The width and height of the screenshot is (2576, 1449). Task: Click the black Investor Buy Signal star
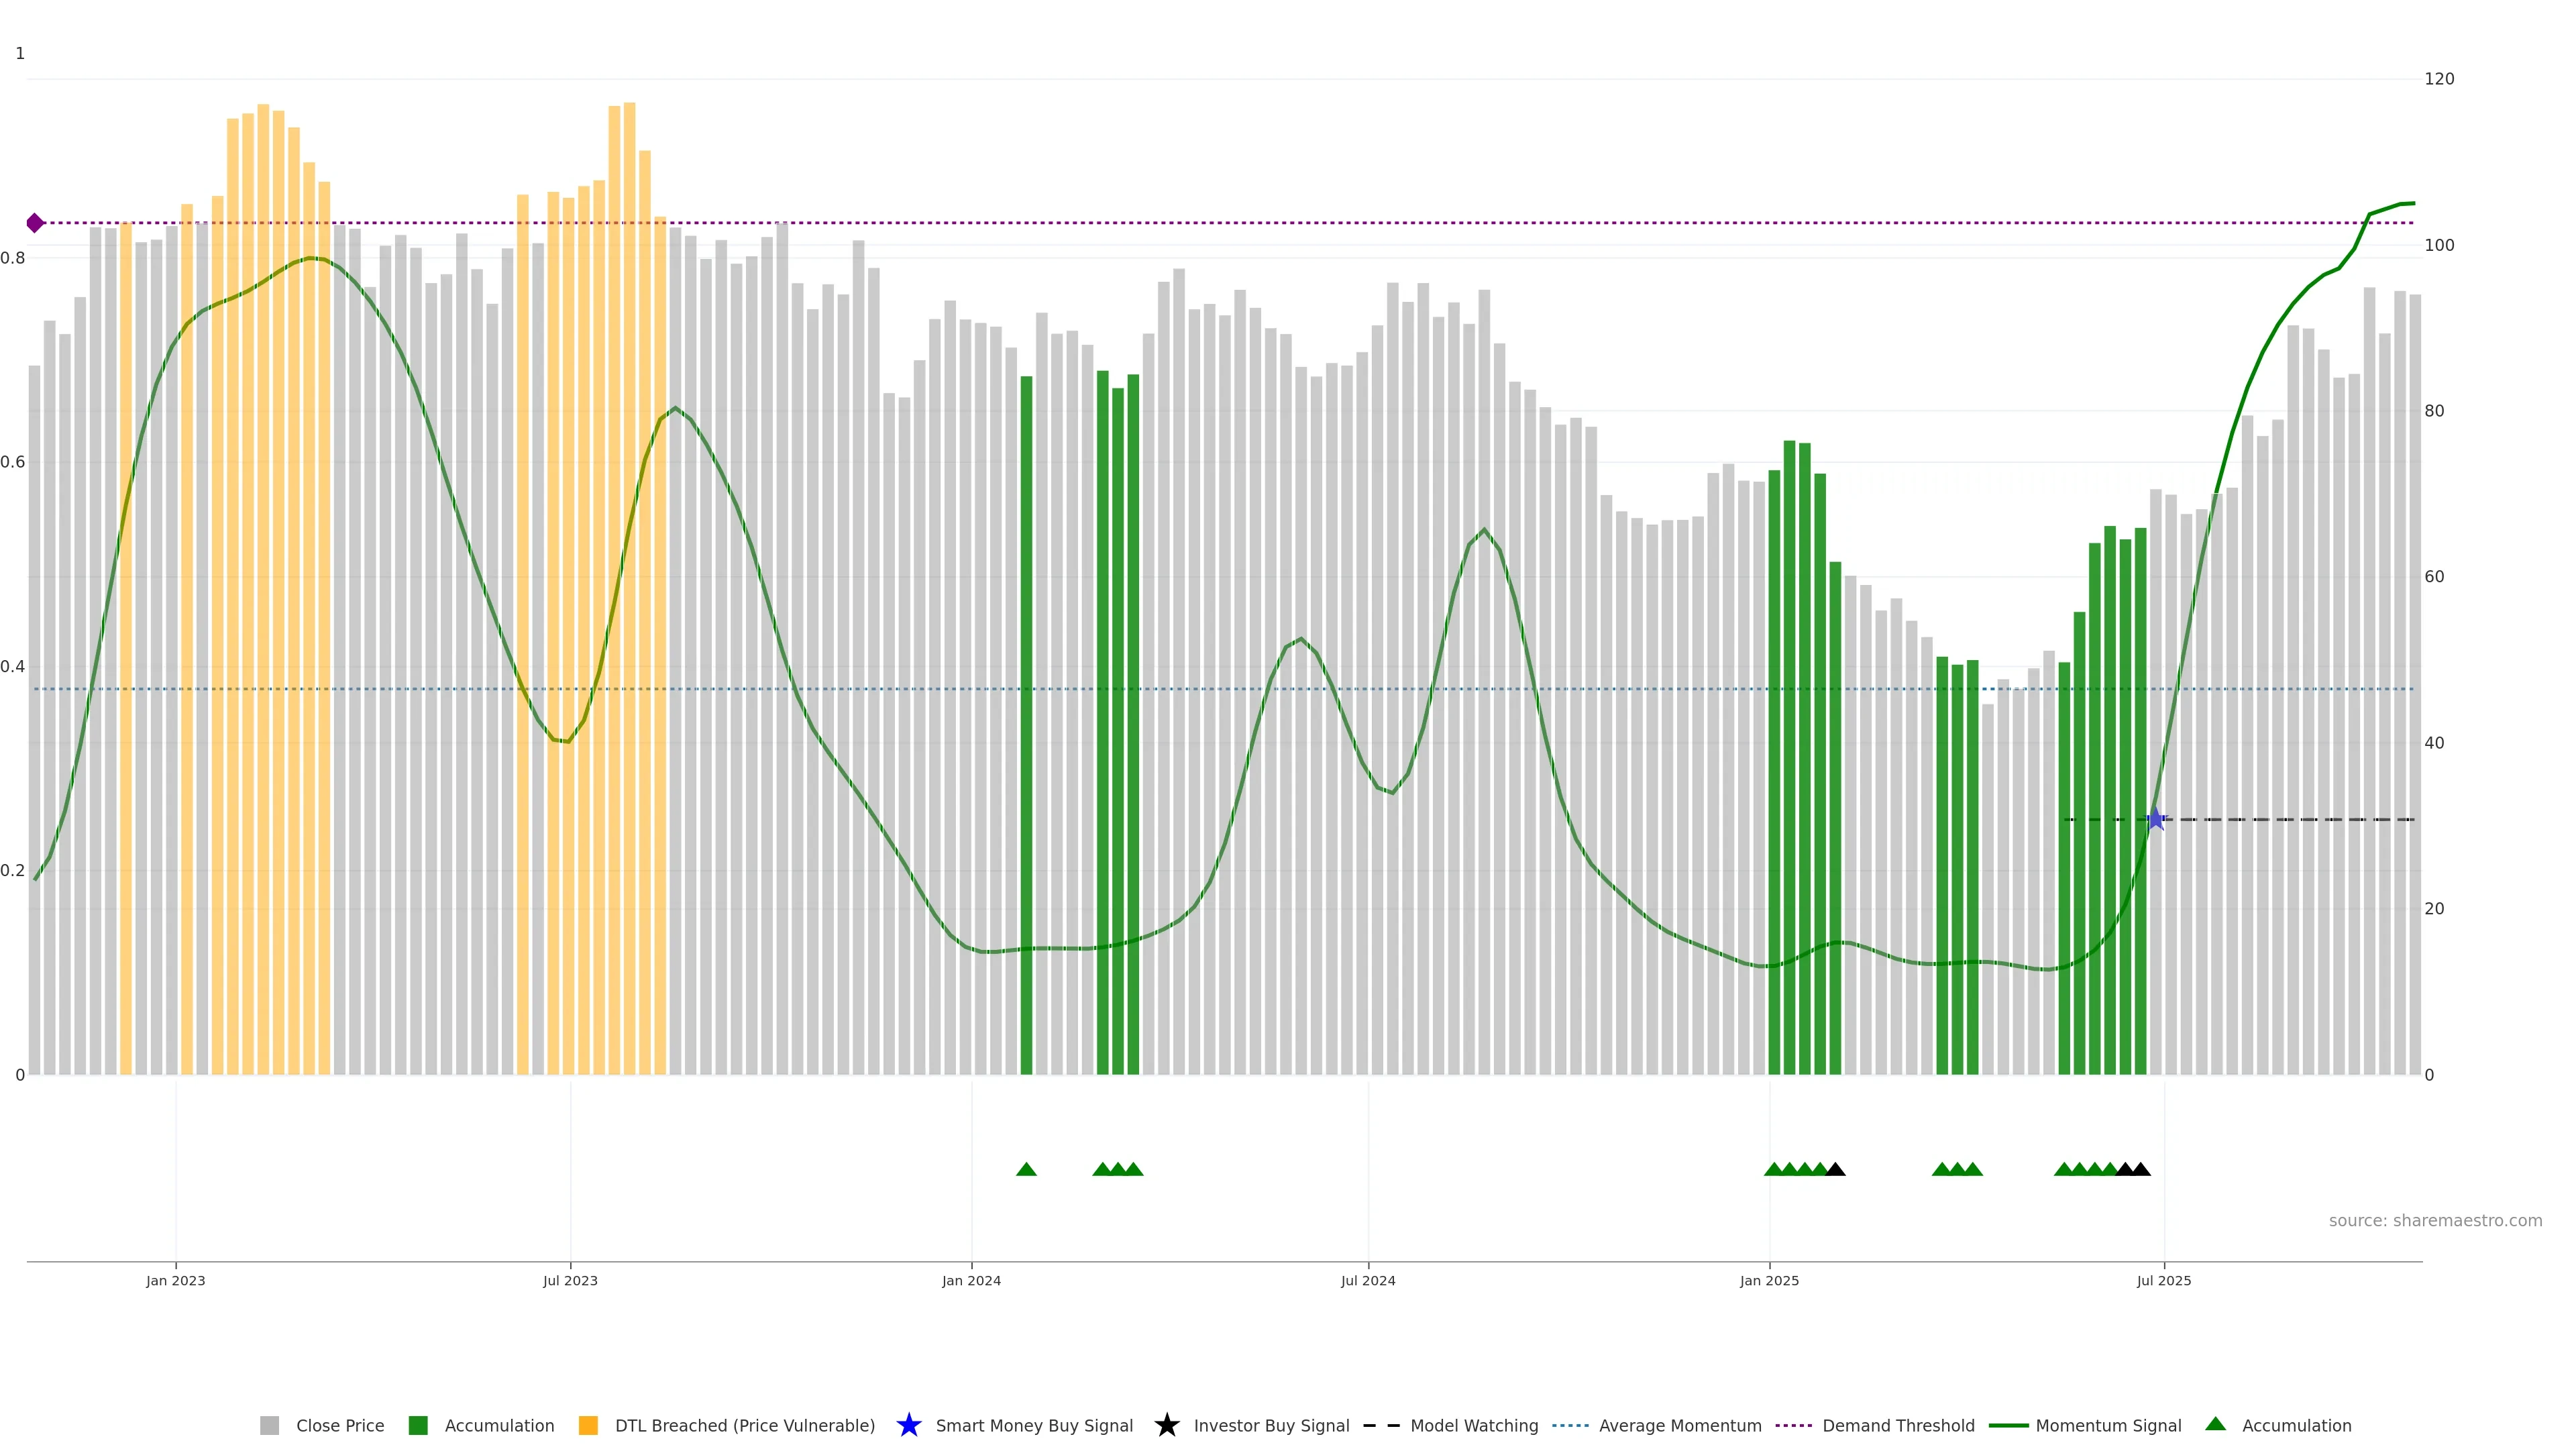click(1166, 1425)
